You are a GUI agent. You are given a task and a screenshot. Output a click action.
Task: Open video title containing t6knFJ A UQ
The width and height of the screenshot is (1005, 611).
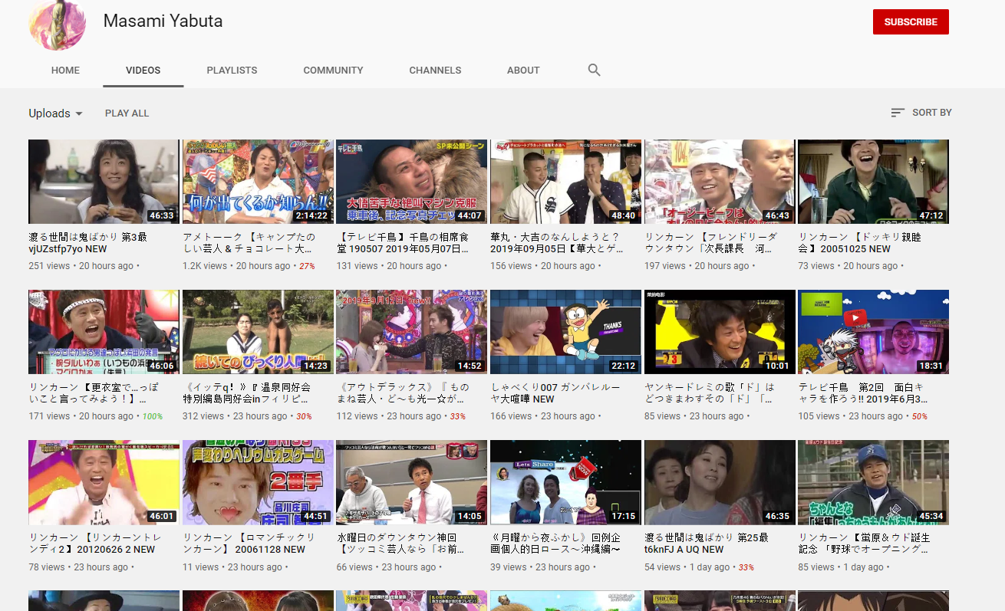click(707, 544)
